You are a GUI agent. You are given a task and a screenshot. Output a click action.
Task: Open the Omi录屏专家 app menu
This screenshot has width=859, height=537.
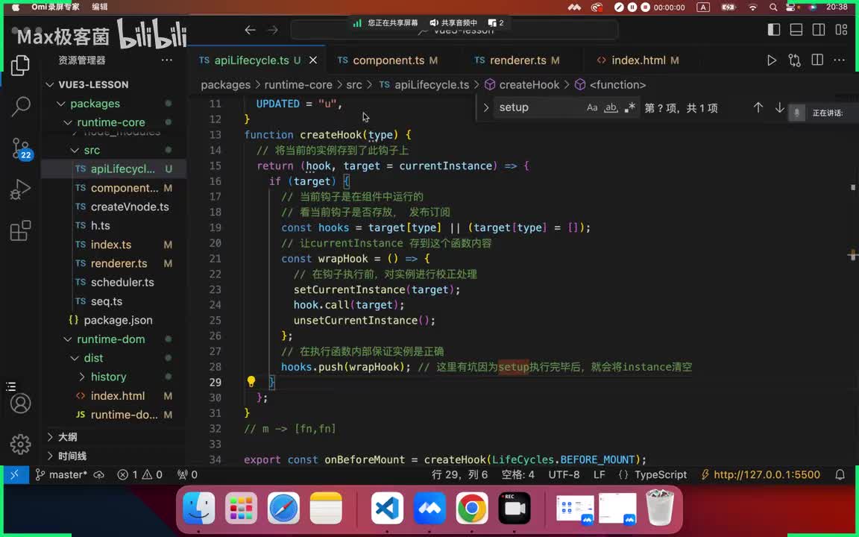54,7
